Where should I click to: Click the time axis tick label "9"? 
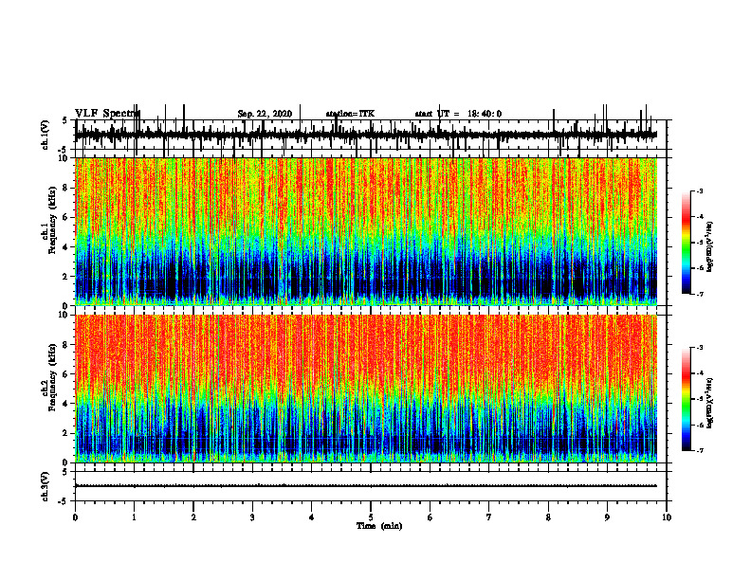click(607, 517)
